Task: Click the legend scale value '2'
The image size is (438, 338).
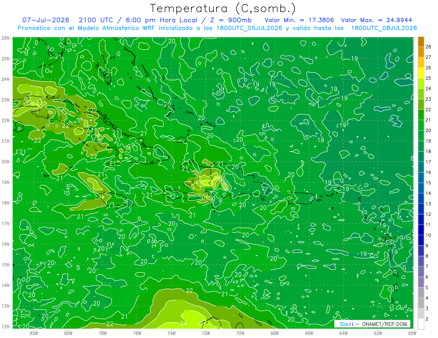Action: 427,319
